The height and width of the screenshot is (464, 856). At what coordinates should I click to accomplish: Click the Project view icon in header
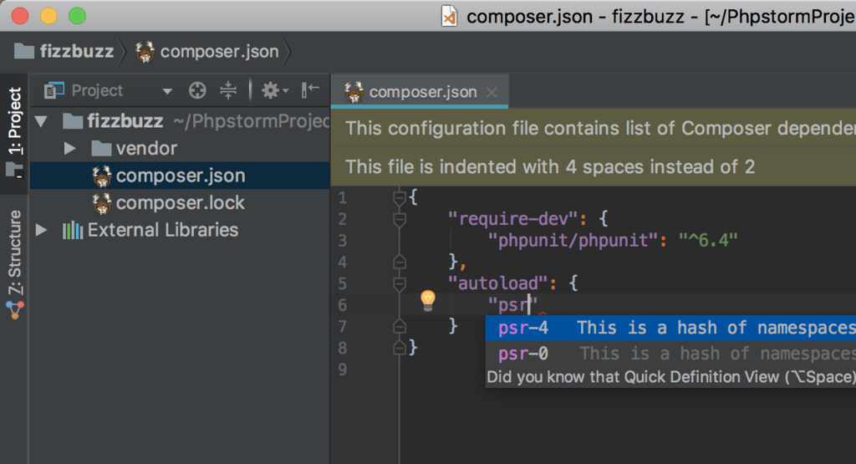[54, 90]
